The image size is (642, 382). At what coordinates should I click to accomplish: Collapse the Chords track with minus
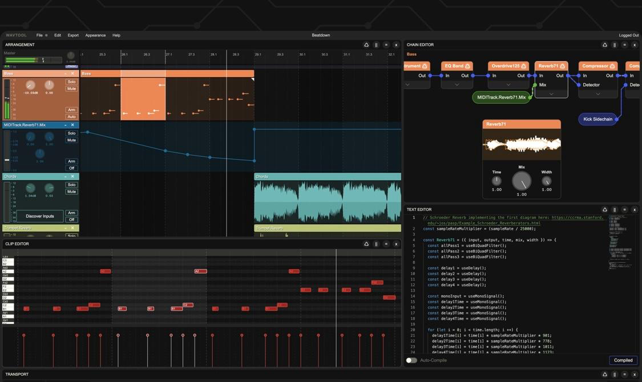point(66,176)
